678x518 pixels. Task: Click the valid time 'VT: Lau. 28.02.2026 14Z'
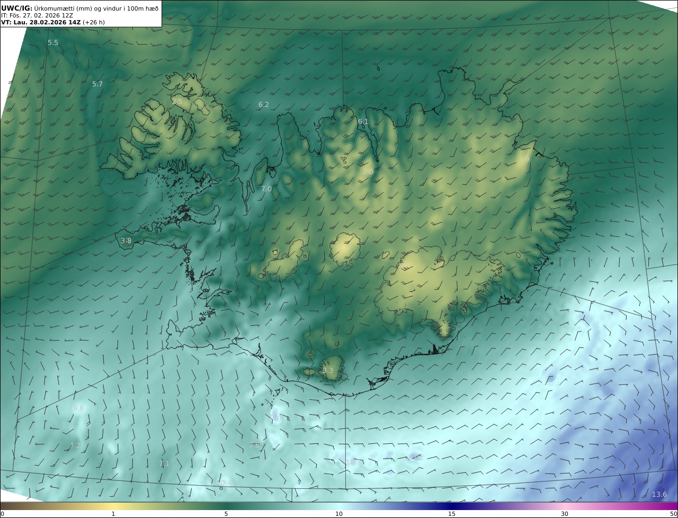point(41,22)
